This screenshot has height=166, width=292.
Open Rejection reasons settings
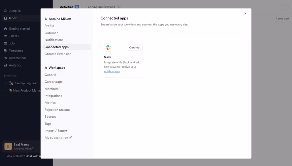pos(57,110)
